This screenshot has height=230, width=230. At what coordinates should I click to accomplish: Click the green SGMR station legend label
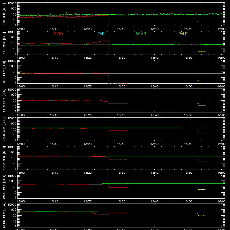click(141, 34)
